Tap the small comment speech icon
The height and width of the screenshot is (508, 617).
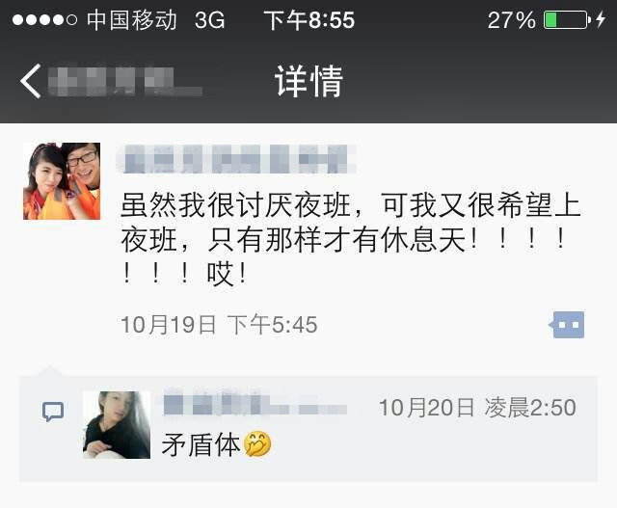[53, 412]
